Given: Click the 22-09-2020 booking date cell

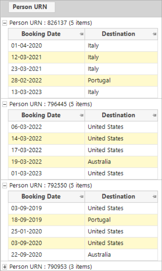Looking at the screenshot, I should [x=46, y=255].
